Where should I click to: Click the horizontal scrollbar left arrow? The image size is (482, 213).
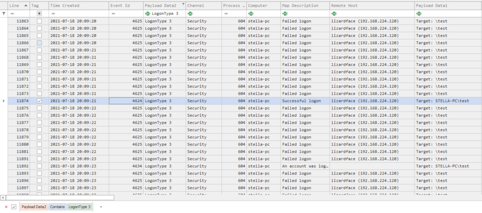tap(3, 198)
